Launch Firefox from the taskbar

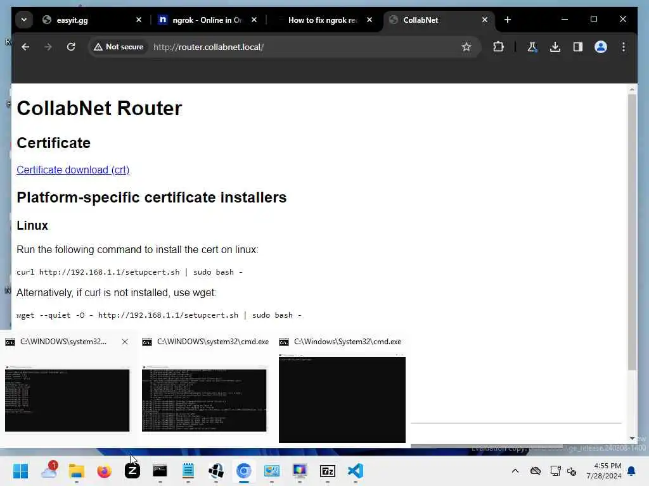pos(105,471)
